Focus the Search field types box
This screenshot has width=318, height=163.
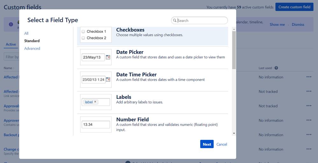[x=199, y=20]
